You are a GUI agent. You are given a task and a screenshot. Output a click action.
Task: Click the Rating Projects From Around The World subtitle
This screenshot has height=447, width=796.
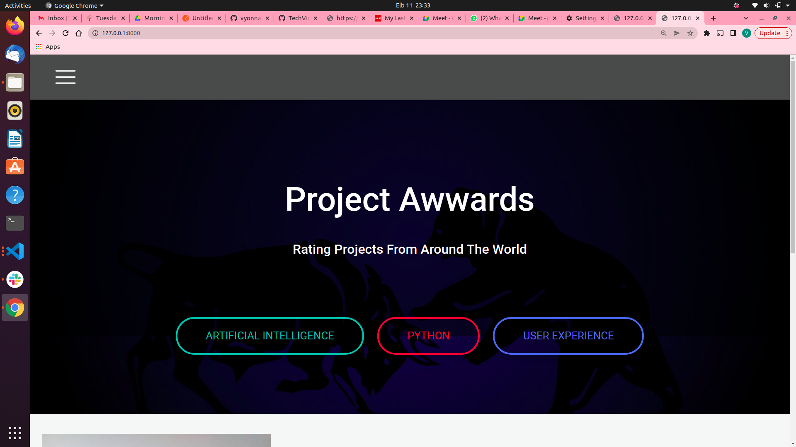coord(410,249)
